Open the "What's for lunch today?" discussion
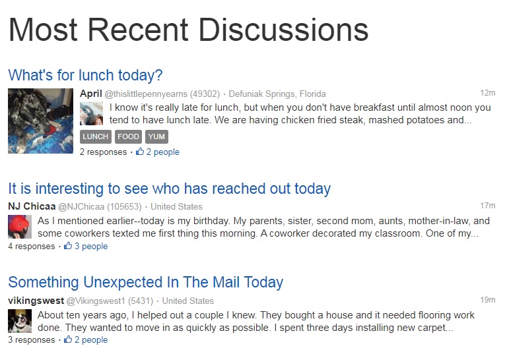This screenshot has width=505, height=354. click(x=85, y=75)
